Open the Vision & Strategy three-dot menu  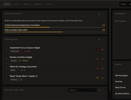[x=103, y=14]
